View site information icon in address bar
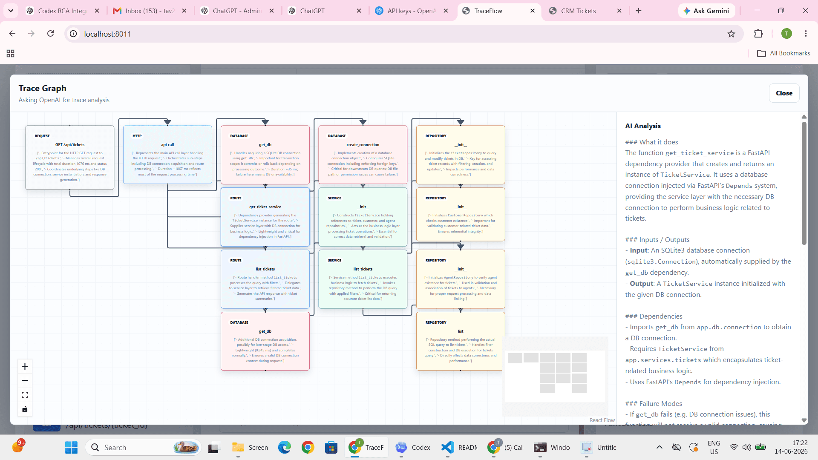The width and height of the screenshot is (818, 460). pyautogui.click(x=73, y=34)
